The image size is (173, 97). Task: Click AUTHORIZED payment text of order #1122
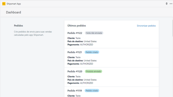pos(86,45)
